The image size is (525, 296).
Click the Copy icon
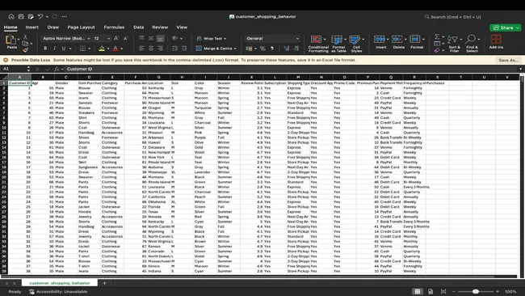pos(25,43)
